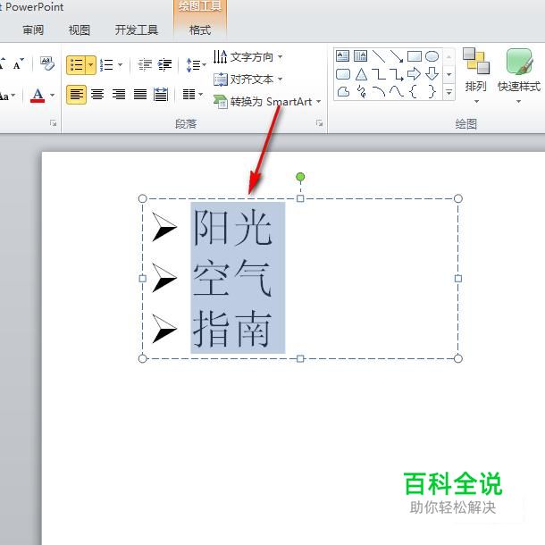Open the 转换为 SmartArt menu

pos(267,102)
